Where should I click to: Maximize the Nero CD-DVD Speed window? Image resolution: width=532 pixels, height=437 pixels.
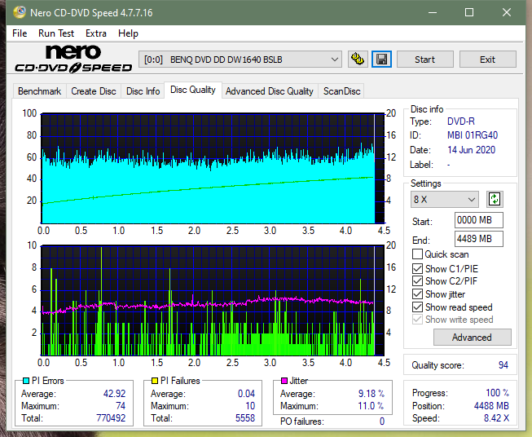(x=469, y=12)
